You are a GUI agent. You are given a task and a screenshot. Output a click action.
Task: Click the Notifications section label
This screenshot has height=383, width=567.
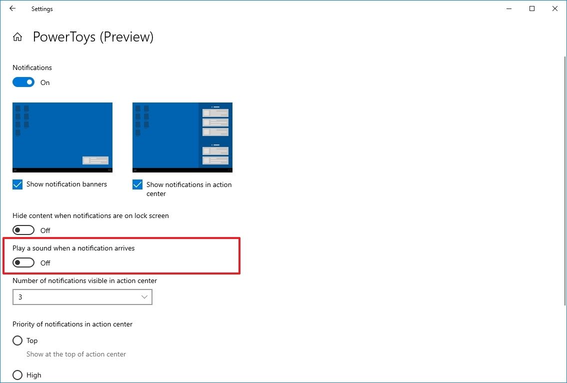click(x=32, y=67)
